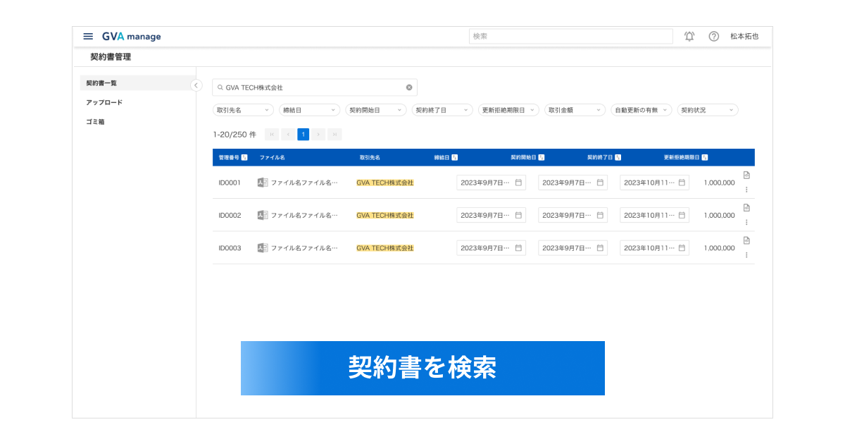This screenshot has width=845, height=444.
Task: Expand the 取引先名 filter dropdown
Action: (x=243, y=110)
